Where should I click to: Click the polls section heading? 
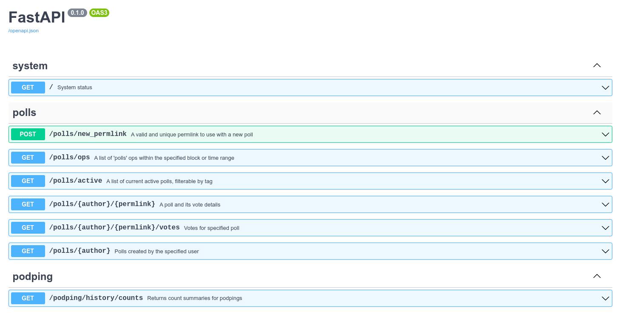pos(25,113)
